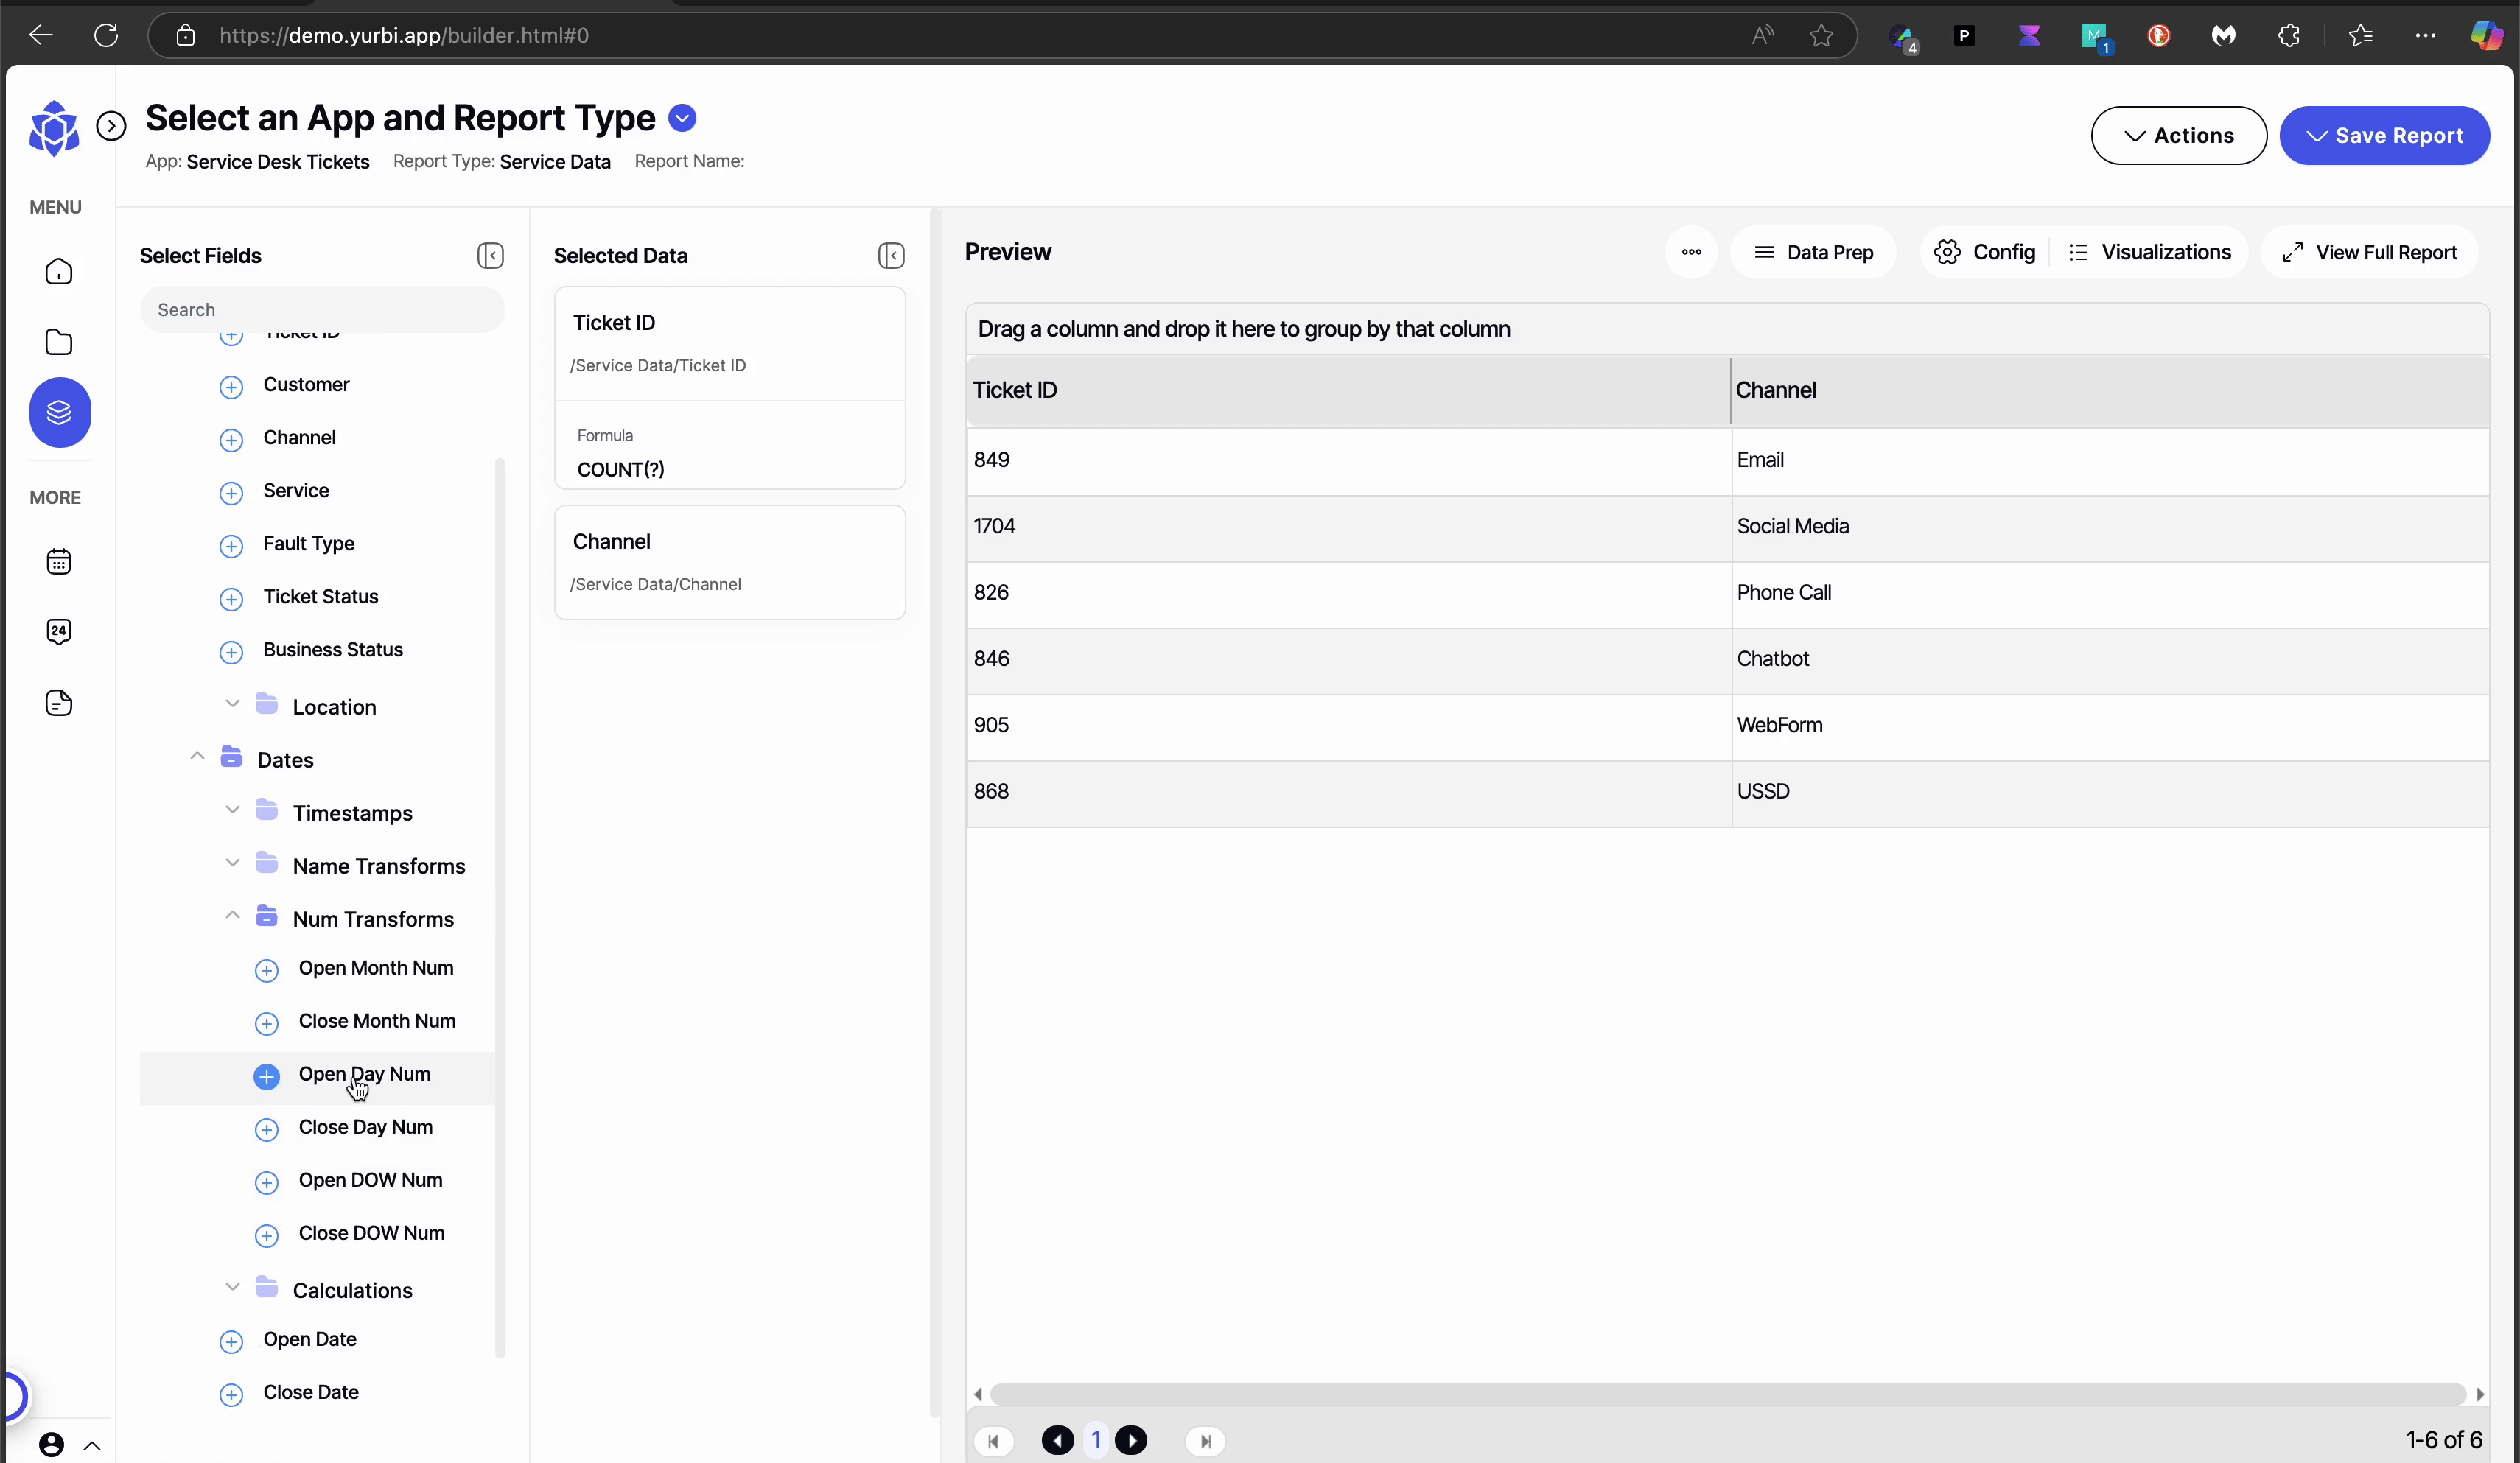The image size is (2520, 1463).
Task: Add the Open Day Num field
Action: tap(266, 1076)
